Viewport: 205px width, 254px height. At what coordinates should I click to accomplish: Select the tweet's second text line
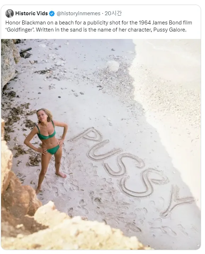click(x=96, y=30)
